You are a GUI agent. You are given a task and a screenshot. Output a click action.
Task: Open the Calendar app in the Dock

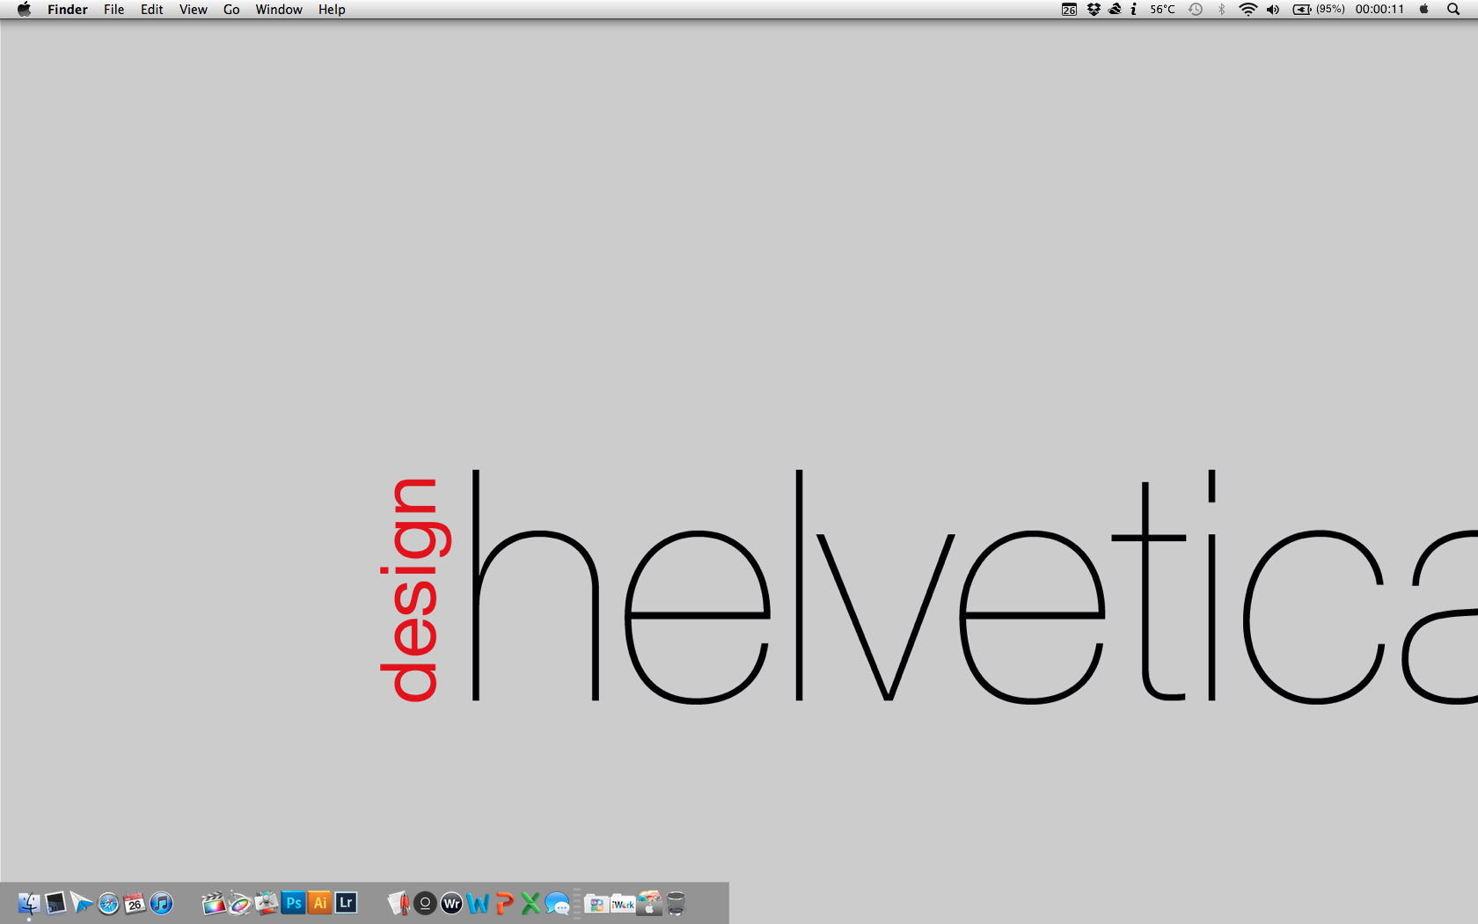click(x=135, y=904)
